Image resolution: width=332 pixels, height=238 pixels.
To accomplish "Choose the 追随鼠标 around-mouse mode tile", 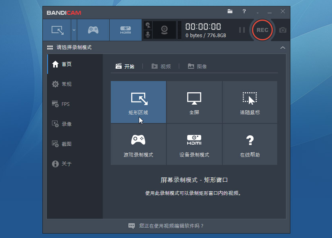I will point(250,102).
